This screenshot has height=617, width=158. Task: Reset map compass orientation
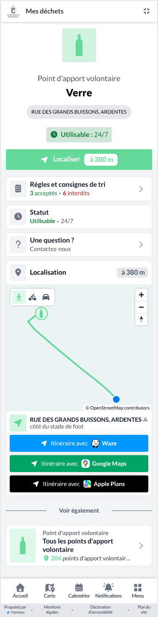(141, 319)
